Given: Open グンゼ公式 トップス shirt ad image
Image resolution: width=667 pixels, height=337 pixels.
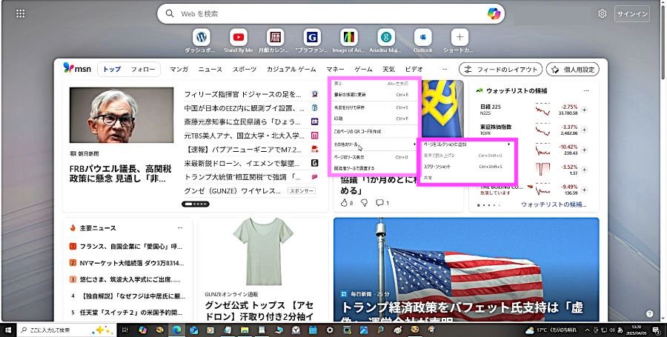Looking at the screenshot, I should [263, 252].
